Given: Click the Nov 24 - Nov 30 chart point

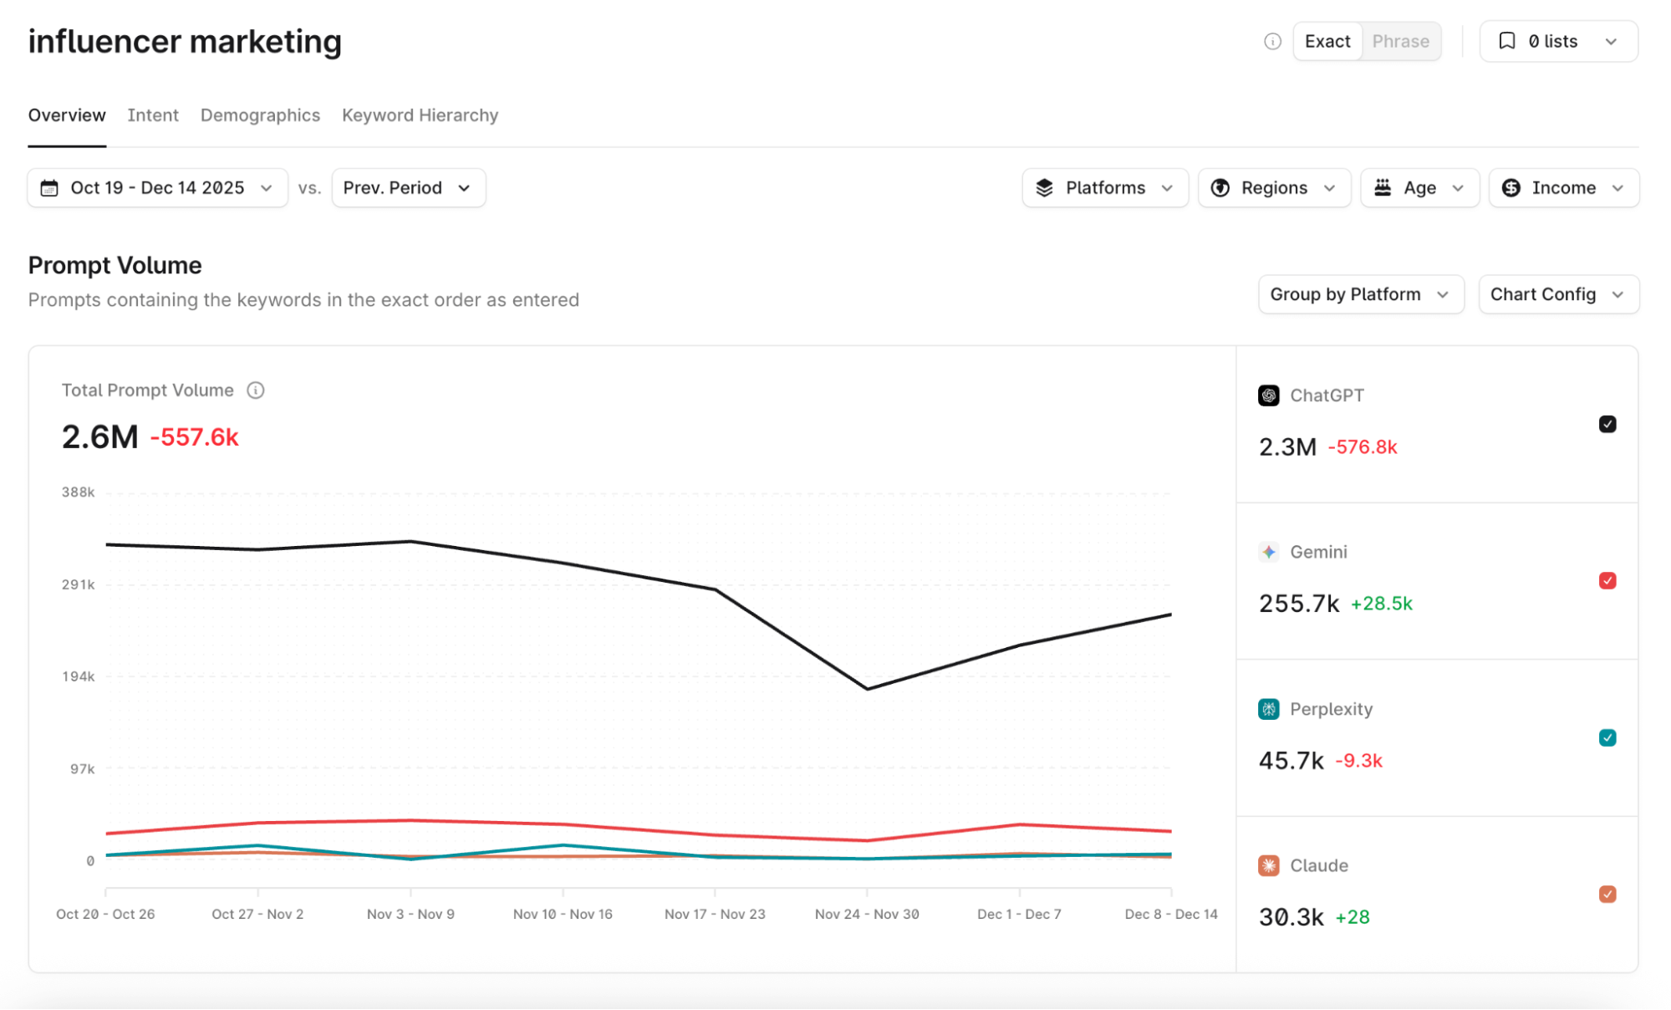Looking at the screenshot, I should pos(867,689).
